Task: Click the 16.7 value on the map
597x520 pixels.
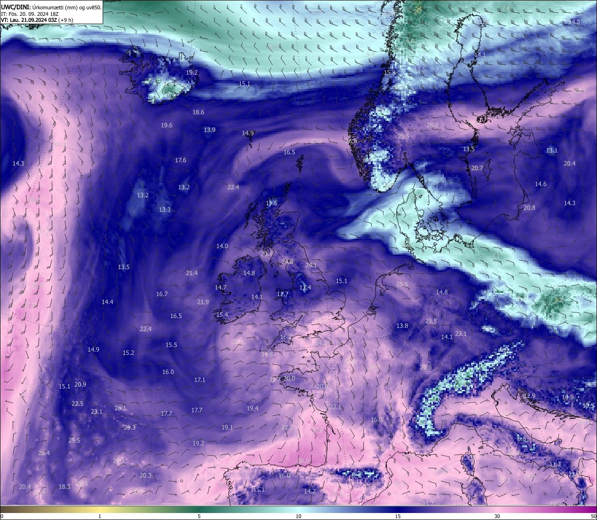Action: click(x=162, y=294)
